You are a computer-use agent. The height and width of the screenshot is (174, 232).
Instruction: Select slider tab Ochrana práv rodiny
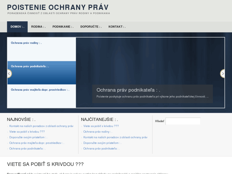click(41, 49)
